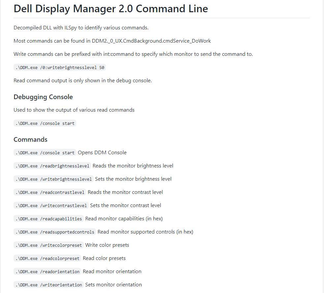
Task: Click the Debugging Console heading
Action: pyautogui.click(x=43, y=97)
